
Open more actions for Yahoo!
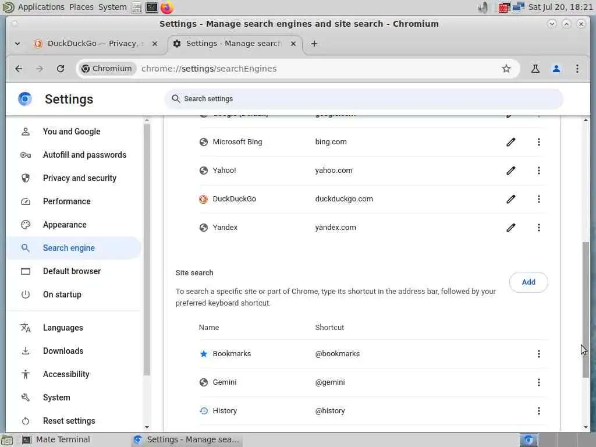coord(538,171)
